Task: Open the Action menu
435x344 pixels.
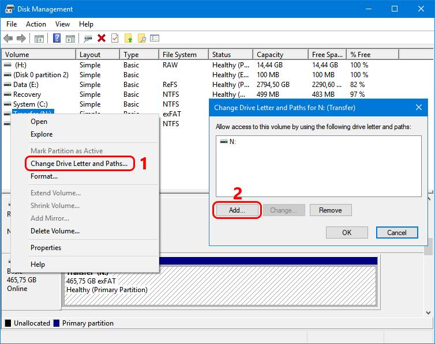Action: pos(36,24)
